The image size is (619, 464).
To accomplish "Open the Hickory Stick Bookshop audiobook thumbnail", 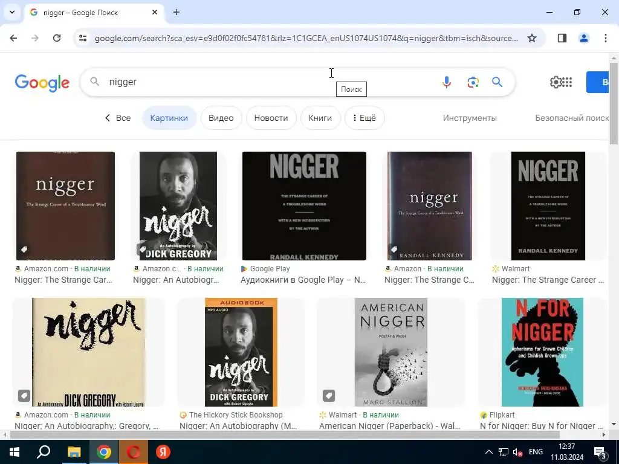I will [241, 352].
